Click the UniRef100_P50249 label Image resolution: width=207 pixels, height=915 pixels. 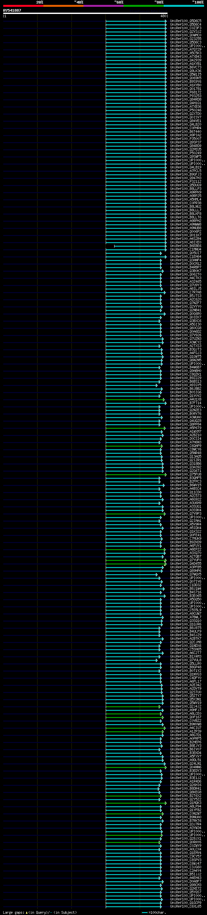coord(186,153)
